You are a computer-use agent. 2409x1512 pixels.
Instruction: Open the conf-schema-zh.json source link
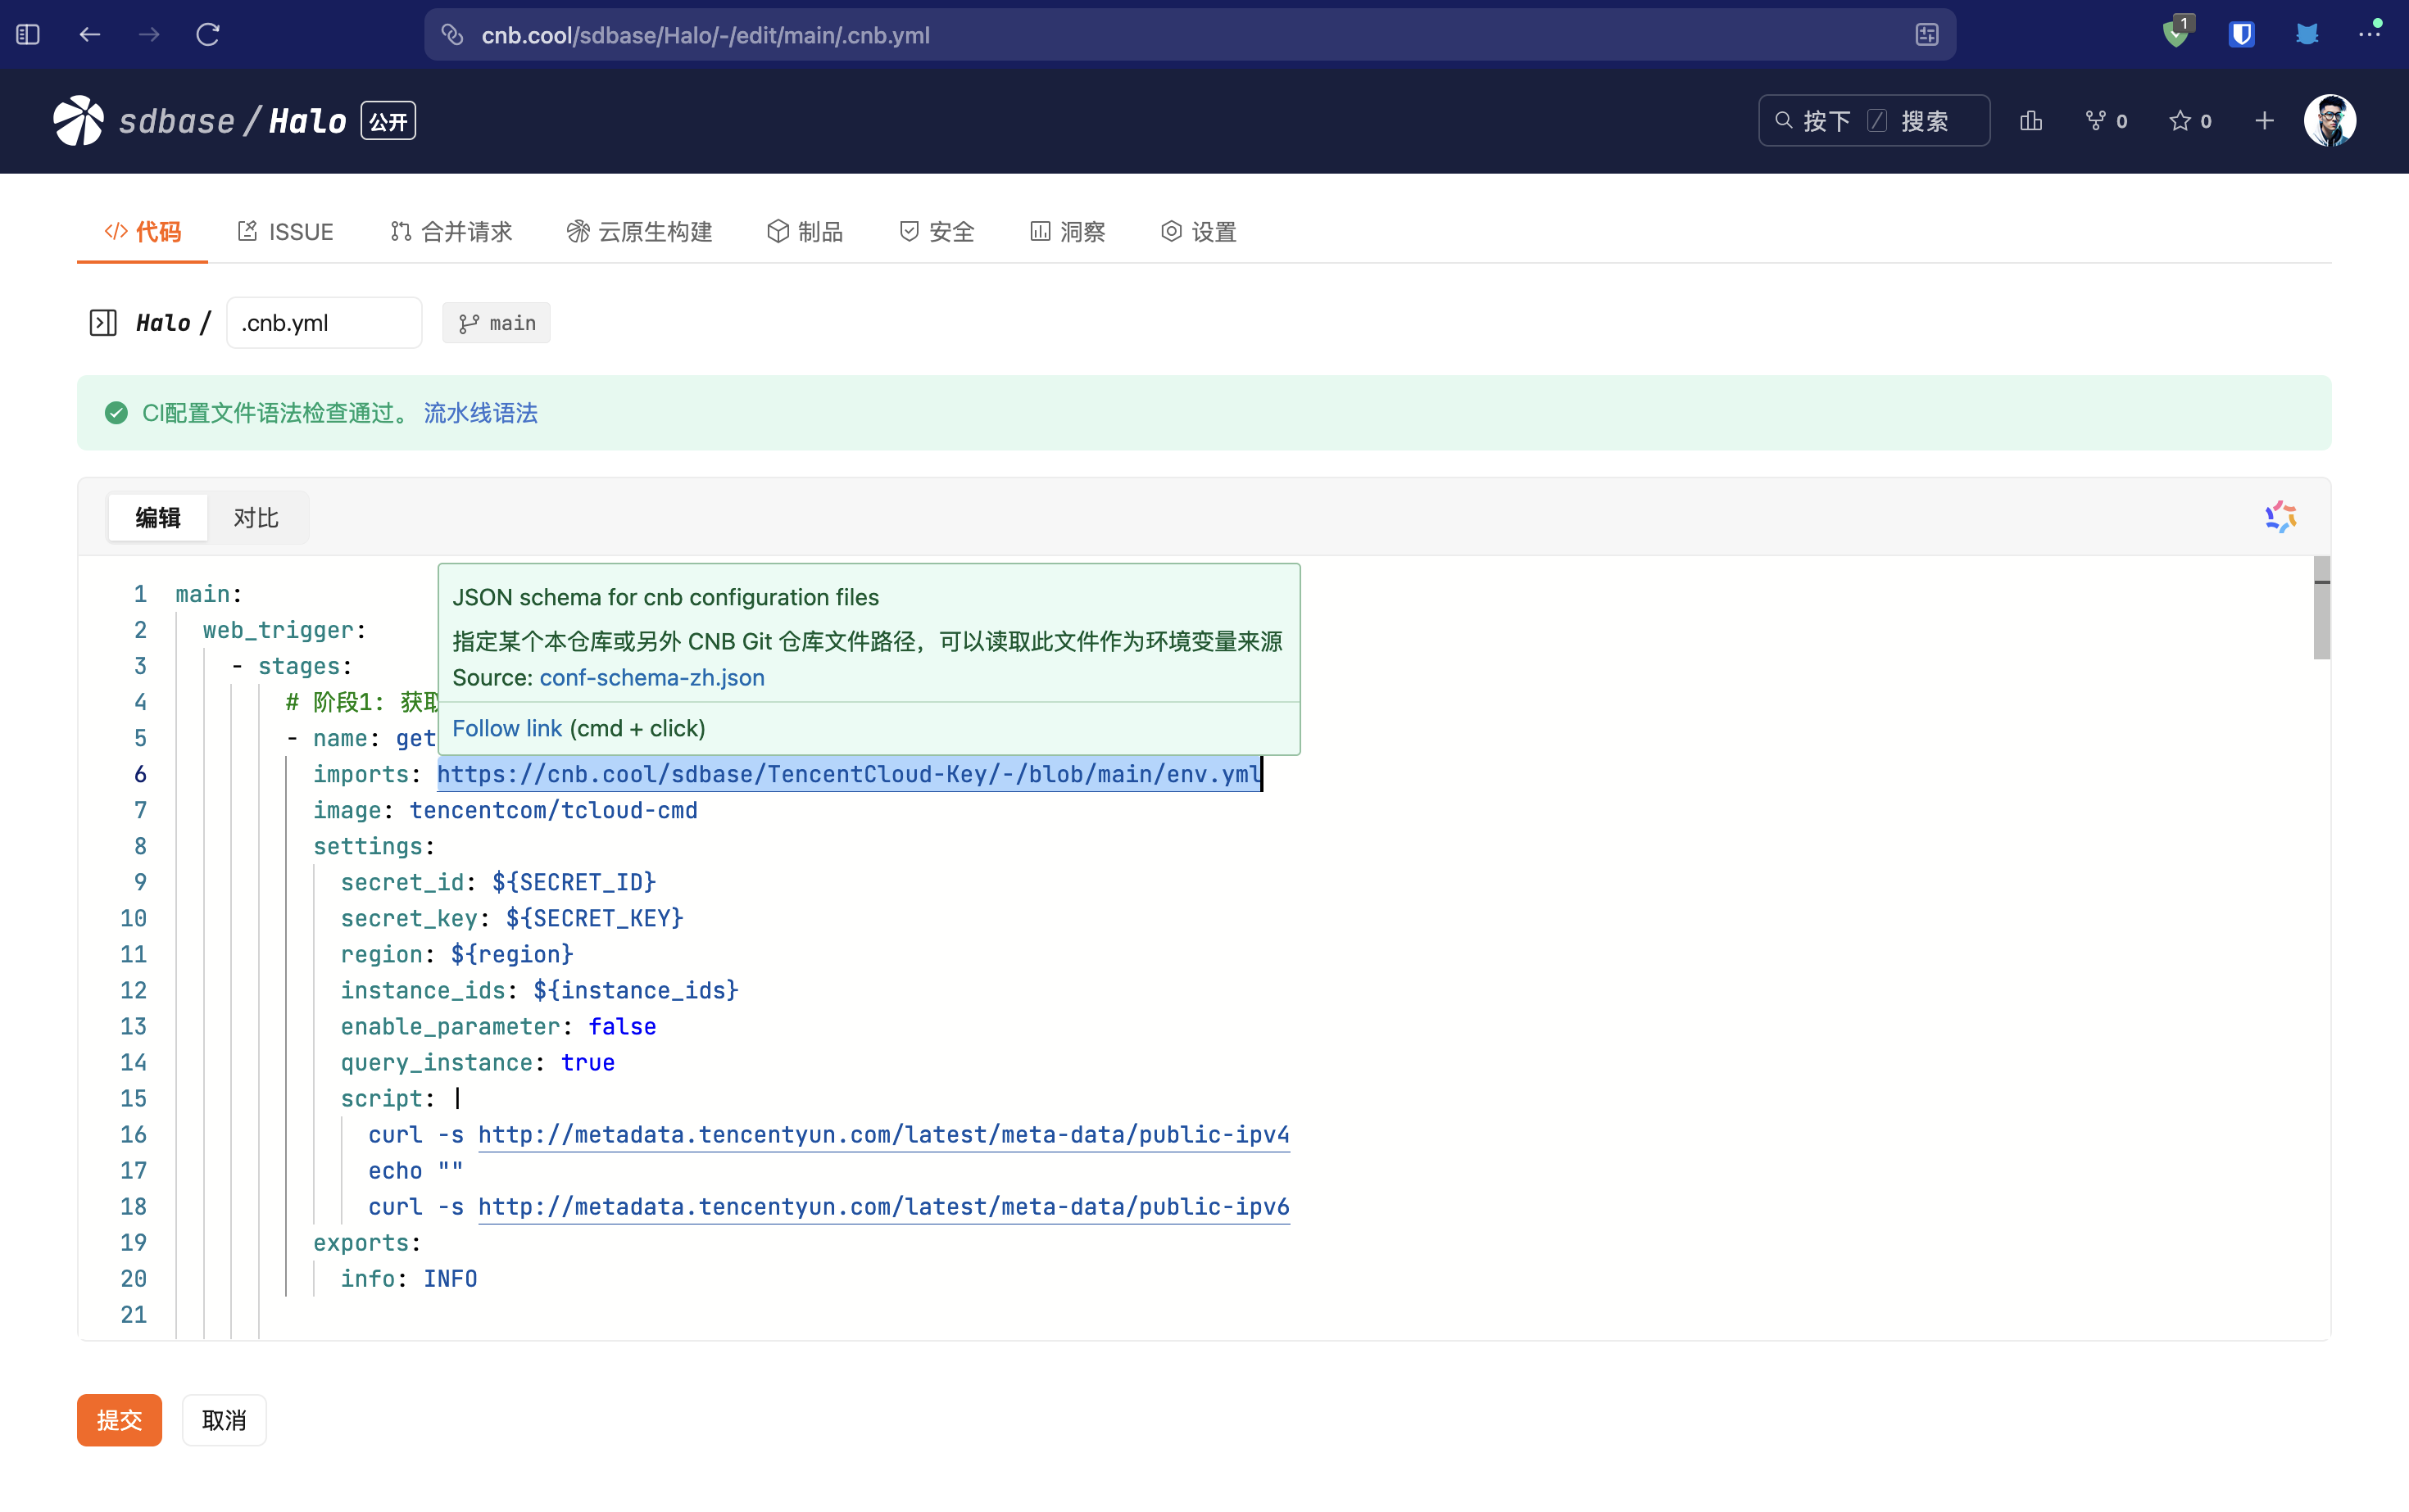tap(651, 678)
